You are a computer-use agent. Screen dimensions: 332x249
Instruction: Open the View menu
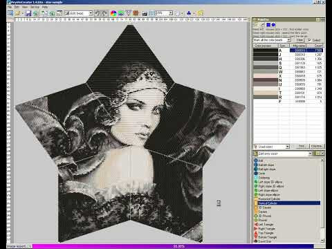tap(25, 7)
